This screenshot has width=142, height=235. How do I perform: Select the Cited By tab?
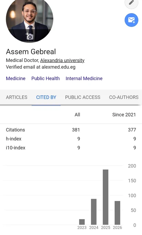tap(46, 97)
